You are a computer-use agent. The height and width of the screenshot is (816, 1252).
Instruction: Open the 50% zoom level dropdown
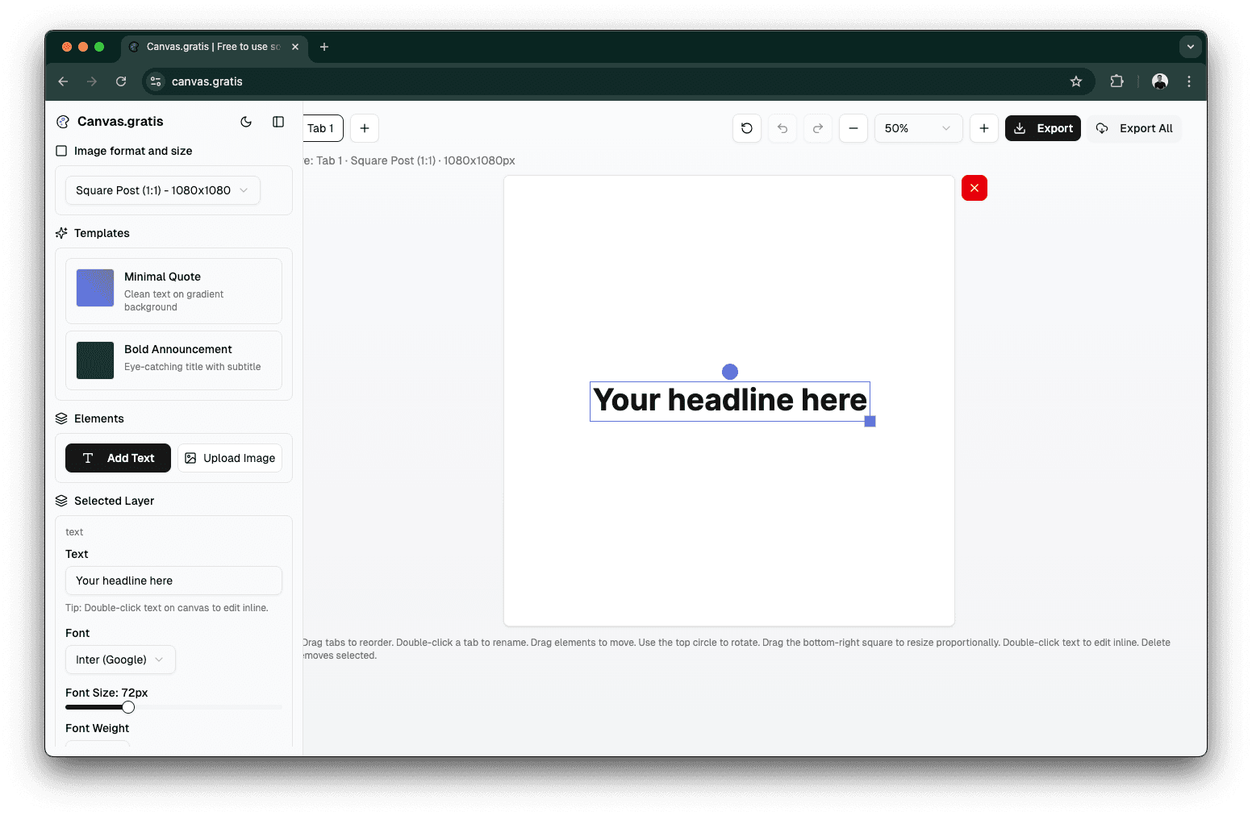pyautogui.click(x=918, y=128)
